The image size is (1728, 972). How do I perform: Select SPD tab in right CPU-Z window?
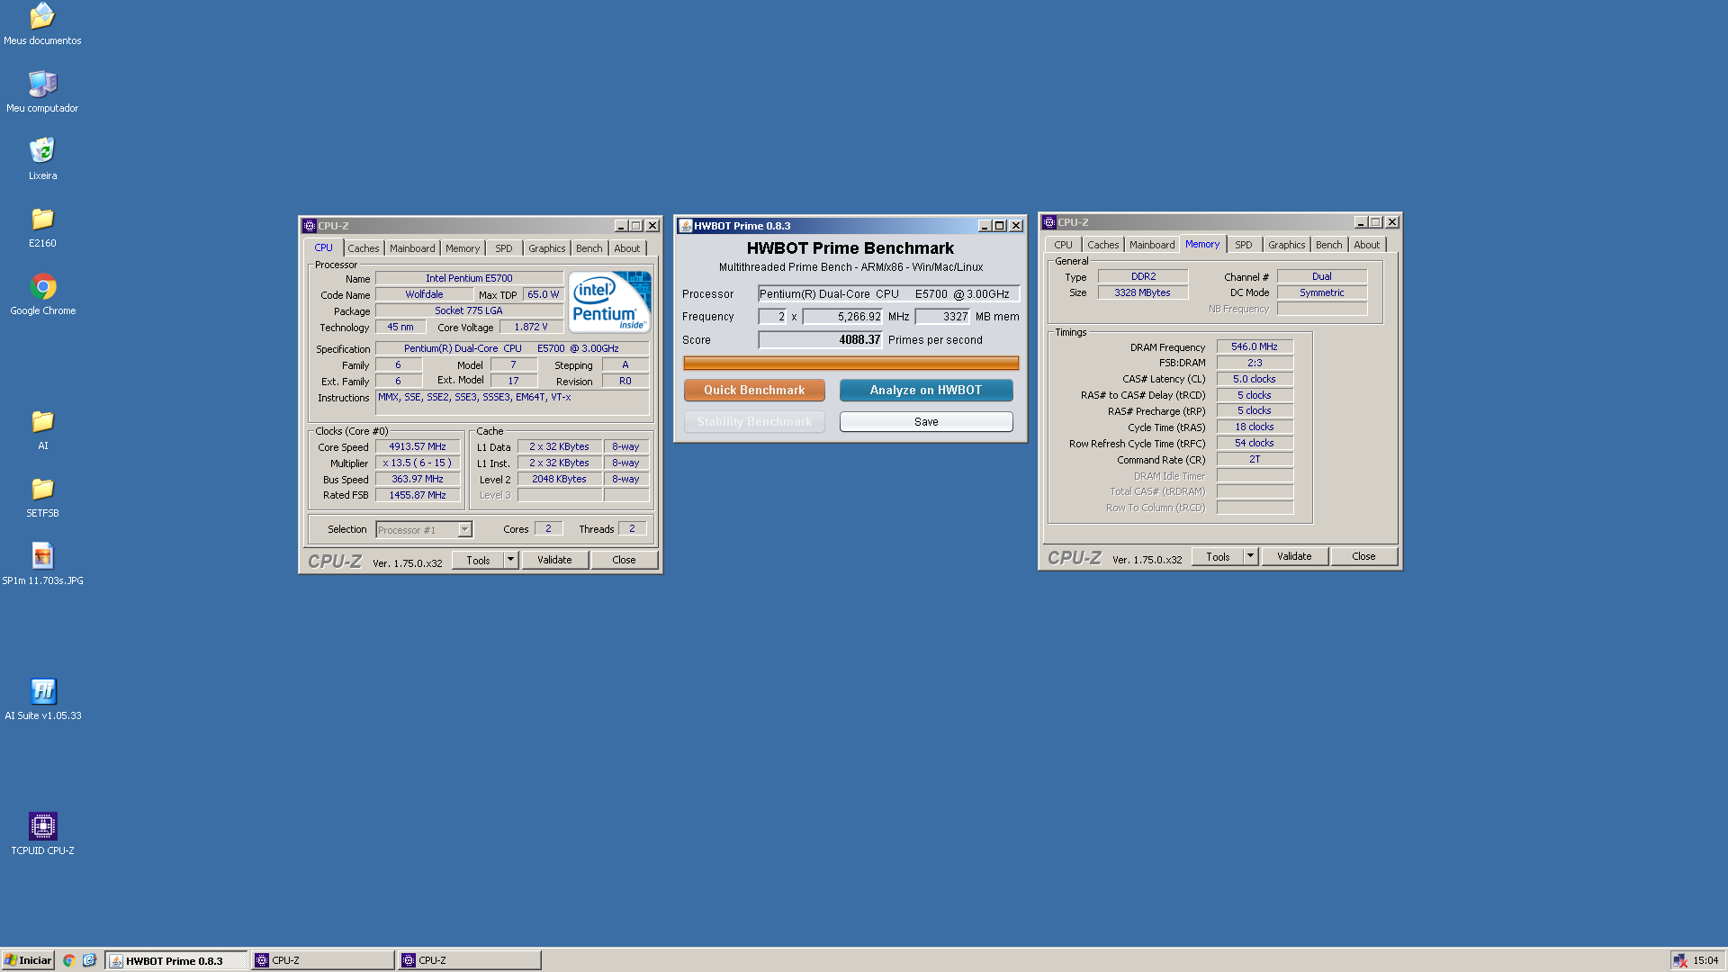pyautogui.click(x=1244, y=245)
